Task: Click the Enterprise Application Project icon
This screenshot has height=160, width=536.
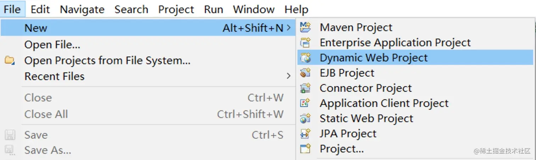Action: 305,42
